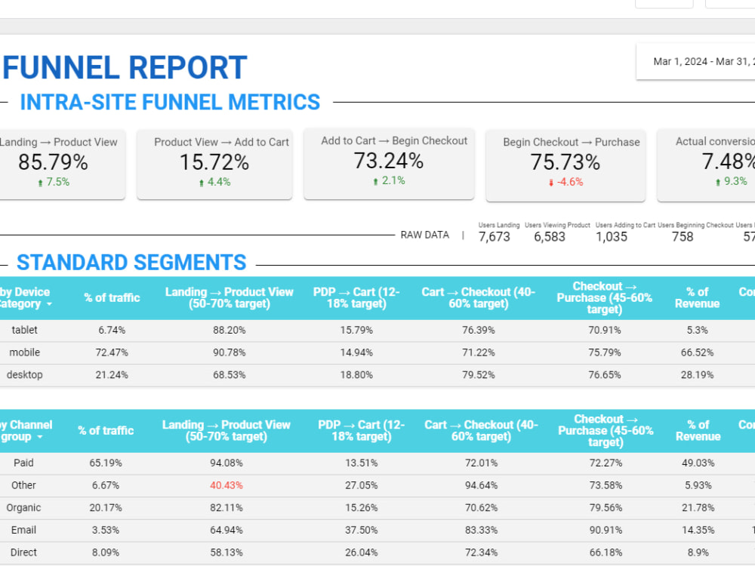Click the Users Viewing Product value 6,583
Screen dimensions: 755x566
(550, 237)
